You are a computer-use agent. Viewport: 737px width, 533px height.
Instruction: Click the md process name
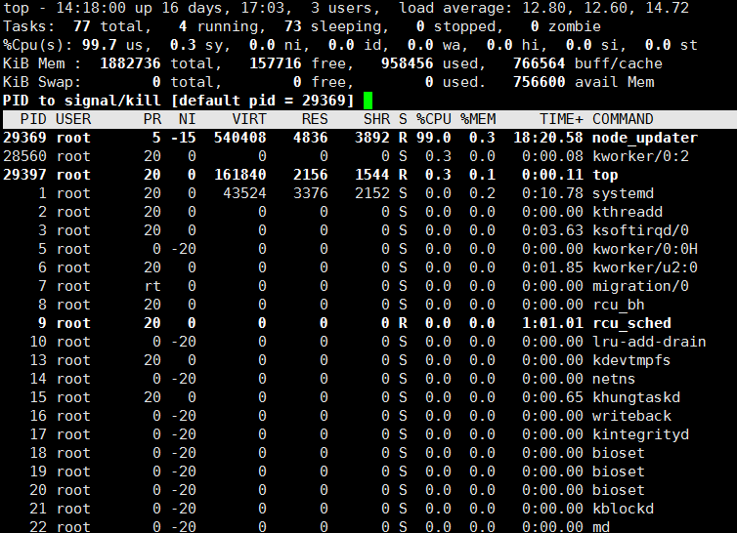point(601,527)
